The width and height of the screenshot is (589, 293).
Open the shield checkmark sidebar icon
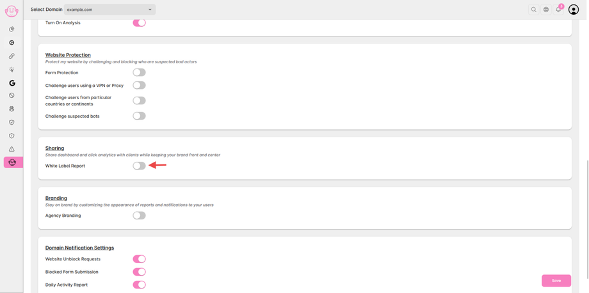click(x=12, y=122)
